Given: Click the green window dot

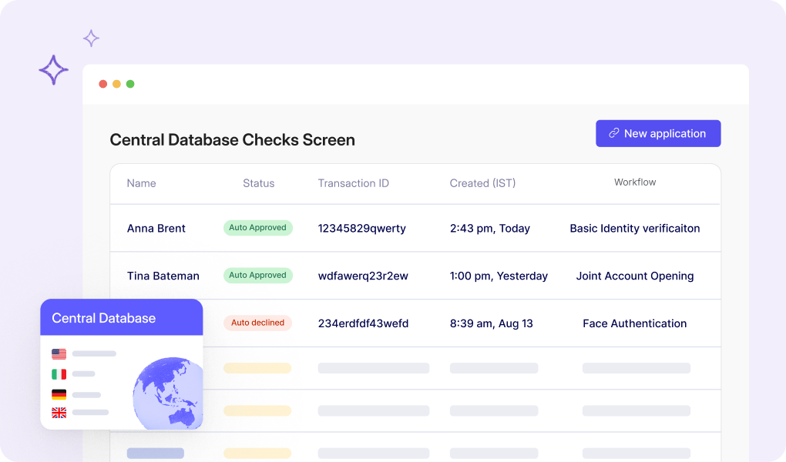Looking at the screenshot, I should tap(129, 83).
